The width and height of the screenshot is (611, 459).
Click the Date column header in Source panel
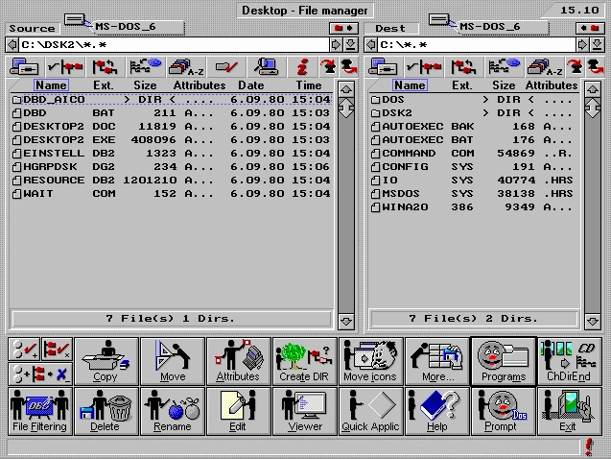click(x=251, y=85)
